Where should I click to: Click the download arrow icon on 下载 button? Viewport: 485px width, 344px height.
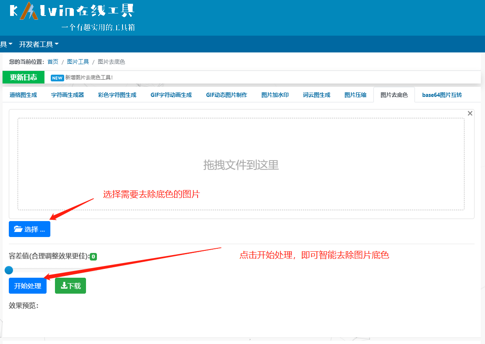point(64,285)
